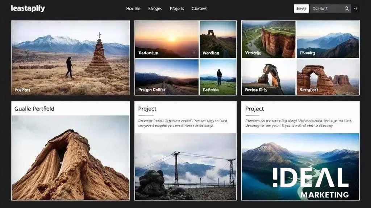Select the 'Wending' stone arch thumbnail

(218, 39)
